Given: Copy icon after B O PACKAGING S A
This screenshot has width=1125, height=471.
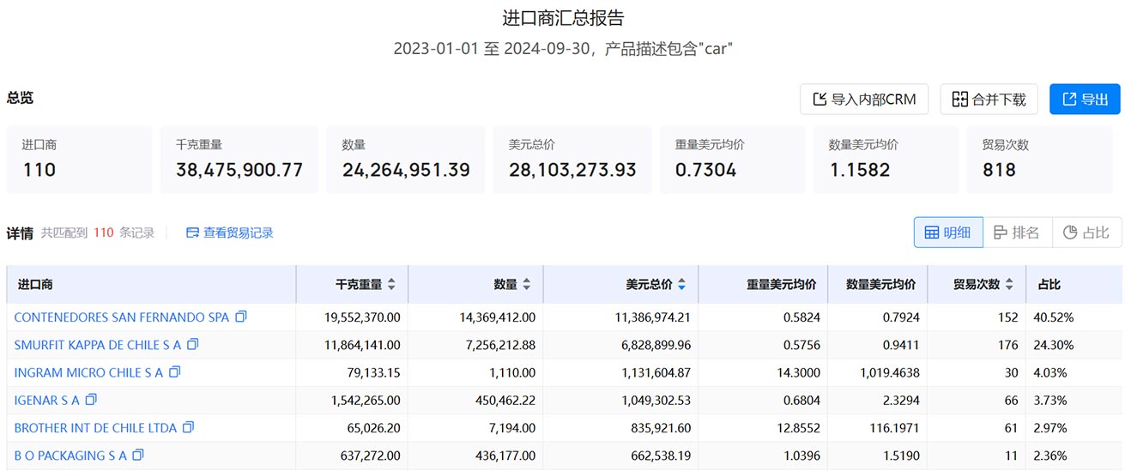Looking at the screenshot, I should 138,455.
